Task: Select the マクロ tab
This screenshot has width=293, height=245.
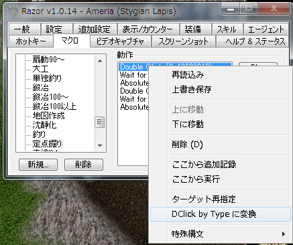Action: pos(72,41)
